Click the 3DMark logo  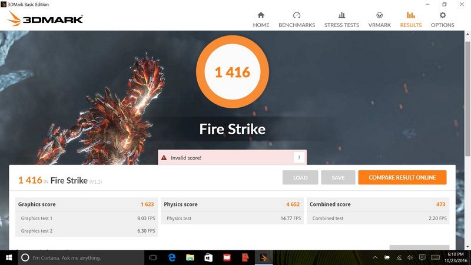point(45,19)
